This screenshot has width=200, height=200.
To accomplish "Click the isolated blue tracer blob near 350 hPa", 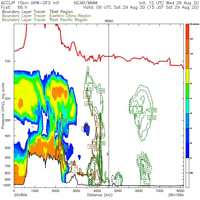I will point(86,129).
